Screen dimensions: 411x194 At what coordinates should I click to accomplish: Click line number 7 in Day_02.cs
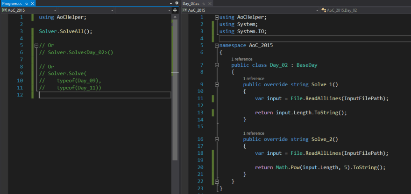coord(202,65)
